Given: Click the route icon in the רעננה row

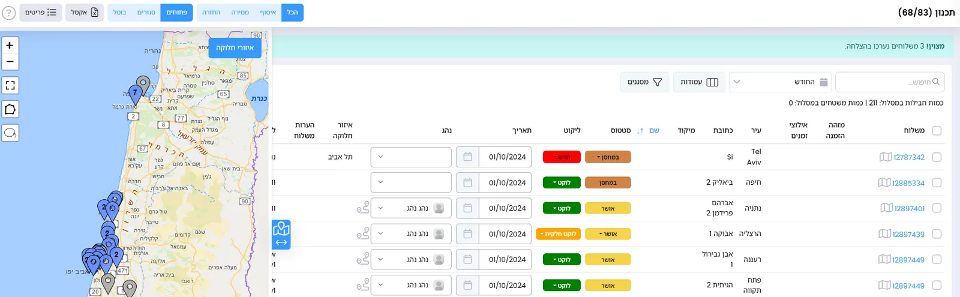Looking at the screenshot, I should click(363, 259).
